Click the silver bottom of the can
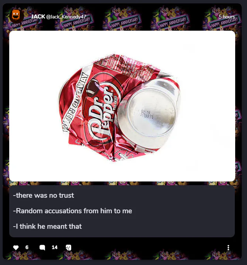This screenshot has width=247, height=265. click(x=150, y=112)
